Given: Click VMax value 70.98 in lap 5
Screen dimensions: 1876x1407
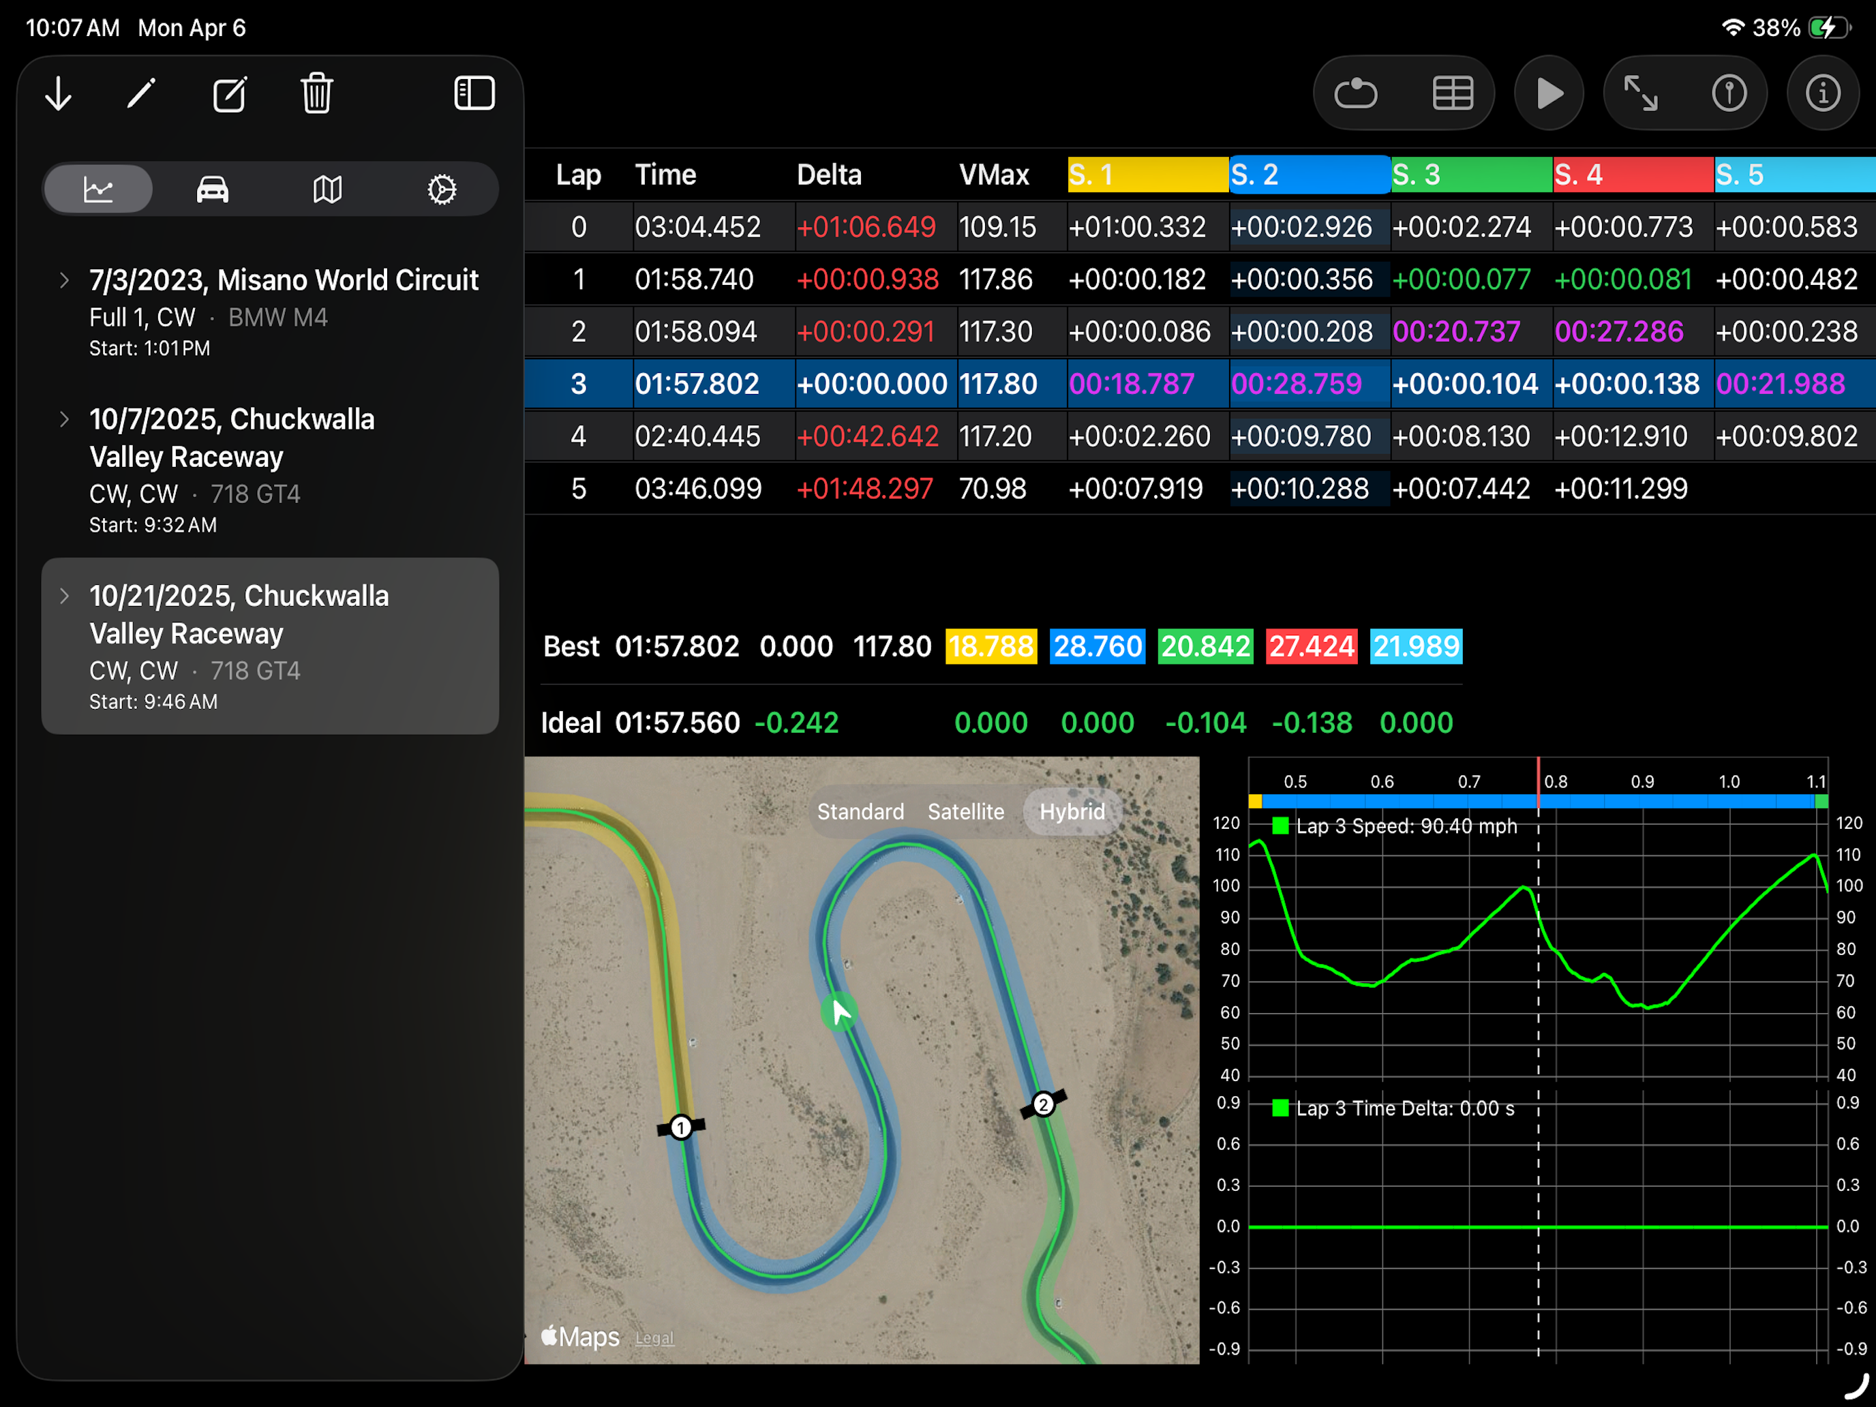Looking at the screenshot, I should tap(993, 489).
